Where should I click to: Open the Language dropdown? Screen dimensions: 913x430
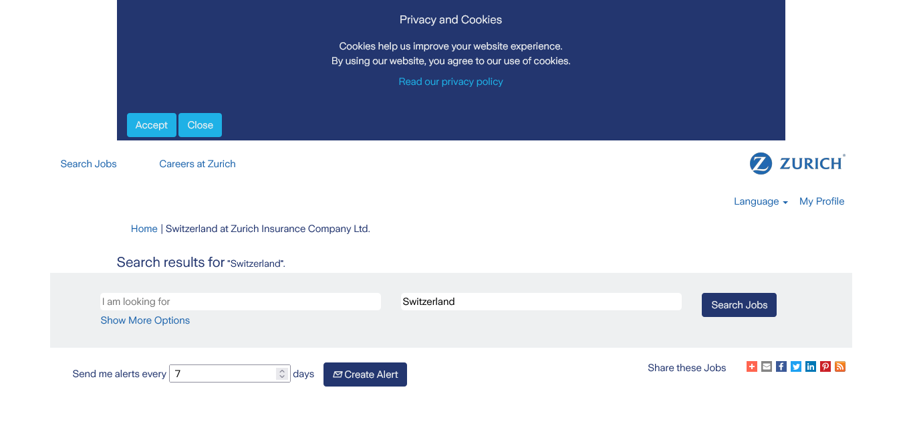pos(761,201)
